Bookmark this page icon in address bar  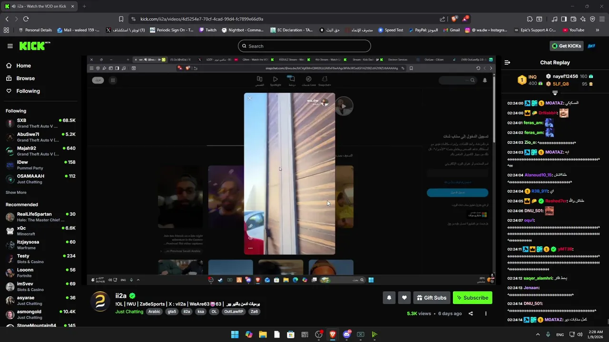pyautogui.click(x=121, y=19)
